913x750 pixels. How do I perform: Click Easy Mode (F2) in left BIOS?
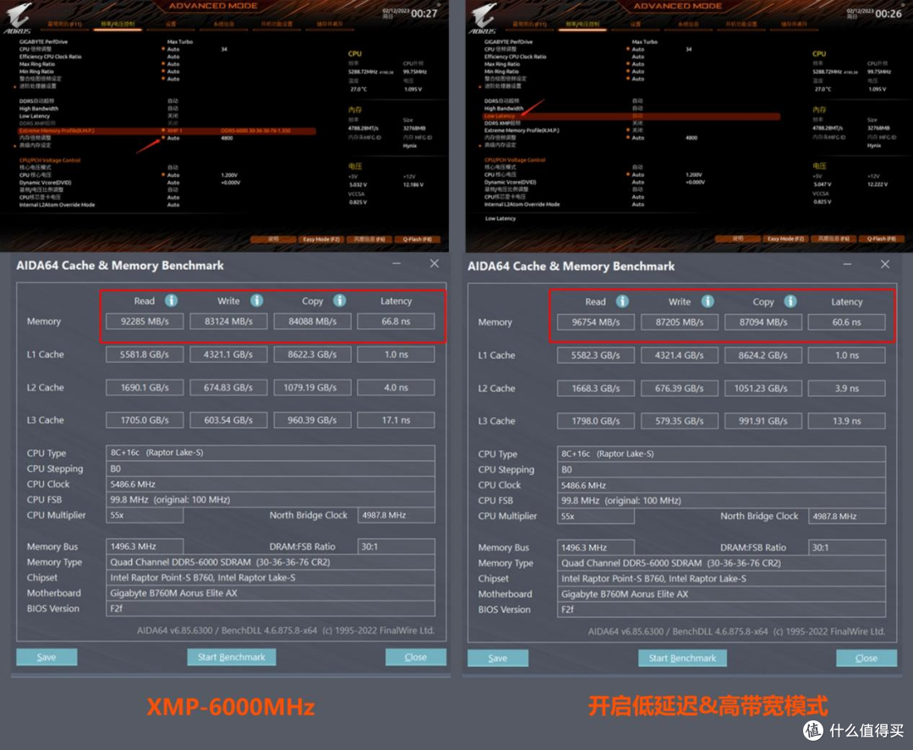coord(321,239)
